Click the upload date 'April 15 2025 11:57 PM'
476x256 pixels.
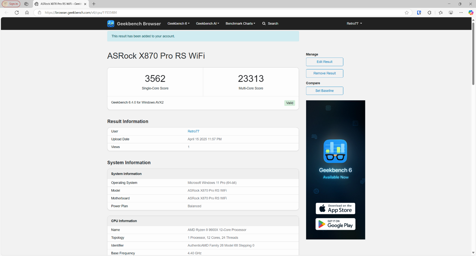(205, 139)
